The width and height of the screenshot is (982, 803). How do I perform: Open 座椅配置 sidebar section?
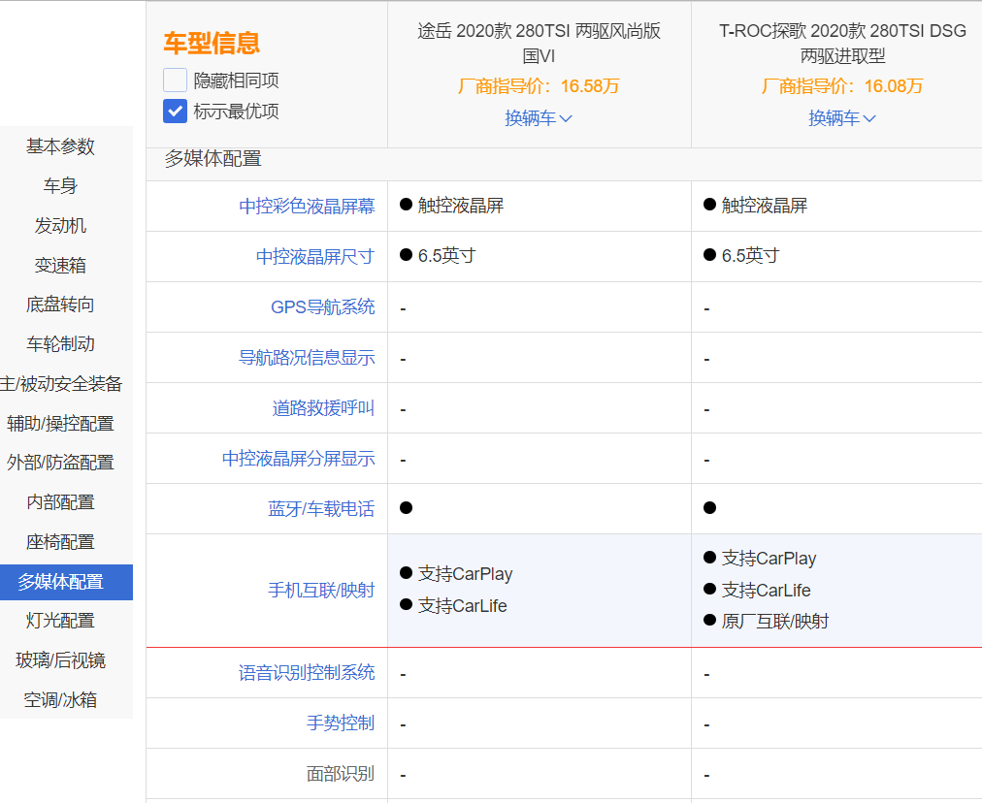(x=60, y=542)
